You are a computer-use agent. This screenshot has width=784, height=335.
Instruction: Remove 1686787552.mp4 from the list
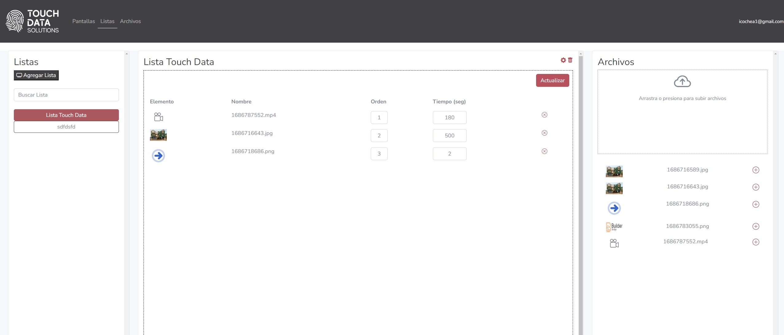pyautogui.click(x=544, y=115)
